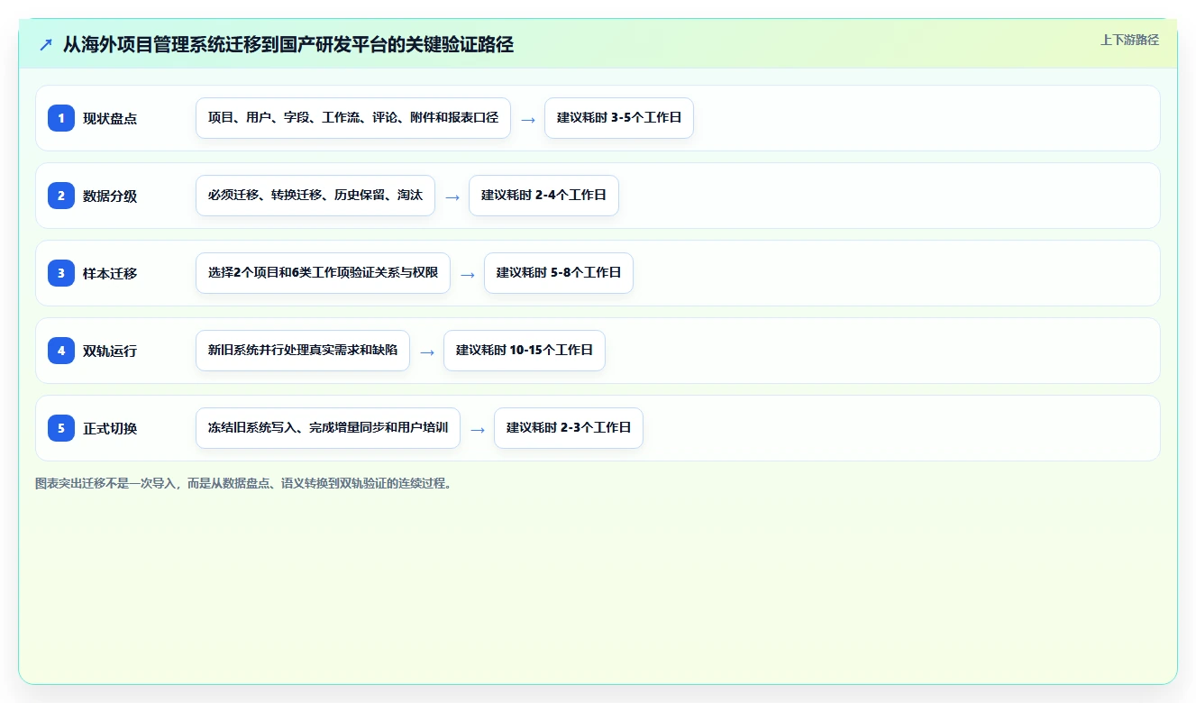
Task: Click the title 从海外项目管理系统迁移到国产研发平台的关键验证路径
Action: (288, 45)
